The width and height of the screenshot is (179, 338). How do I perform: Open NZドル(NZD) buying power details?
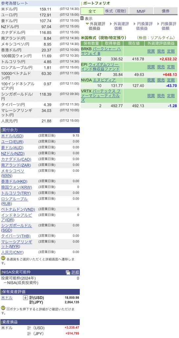tap(13, 153)
